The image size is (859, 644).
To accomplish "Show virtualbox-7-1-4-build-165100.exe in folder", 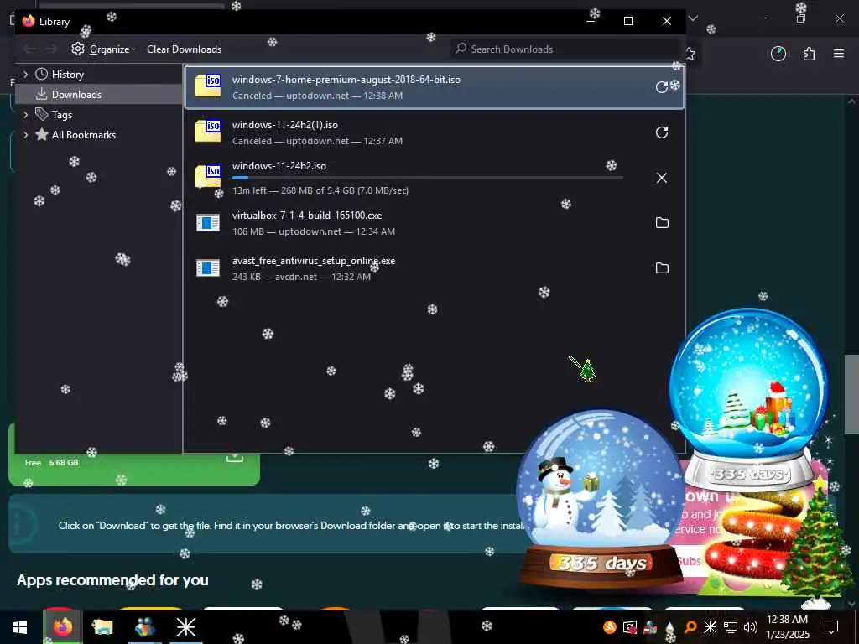I will coord(662,223).
